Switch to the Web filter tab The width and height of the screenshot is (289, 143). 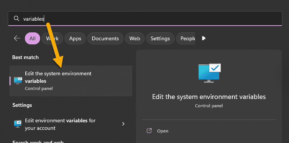[x=135, y=38]
